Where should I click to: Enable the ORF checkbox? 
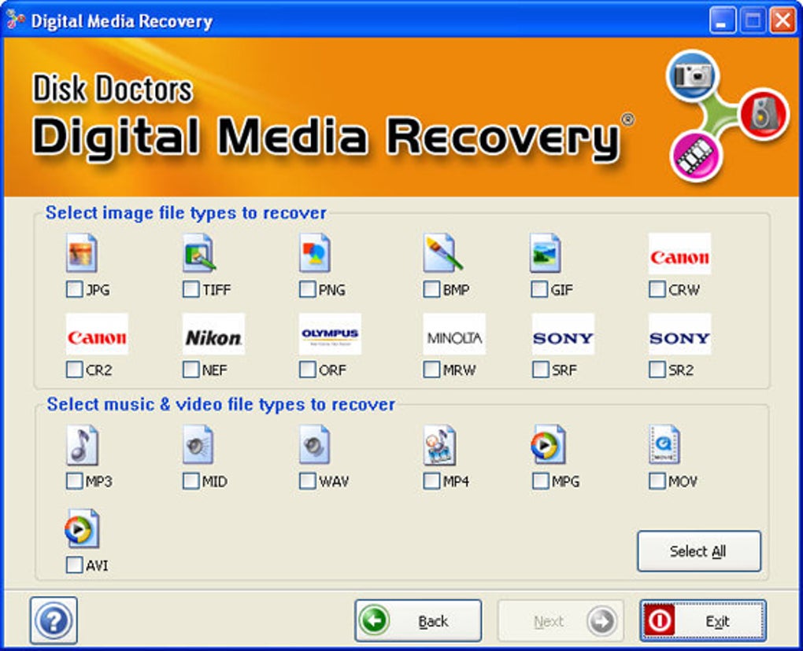coord(307,370)
